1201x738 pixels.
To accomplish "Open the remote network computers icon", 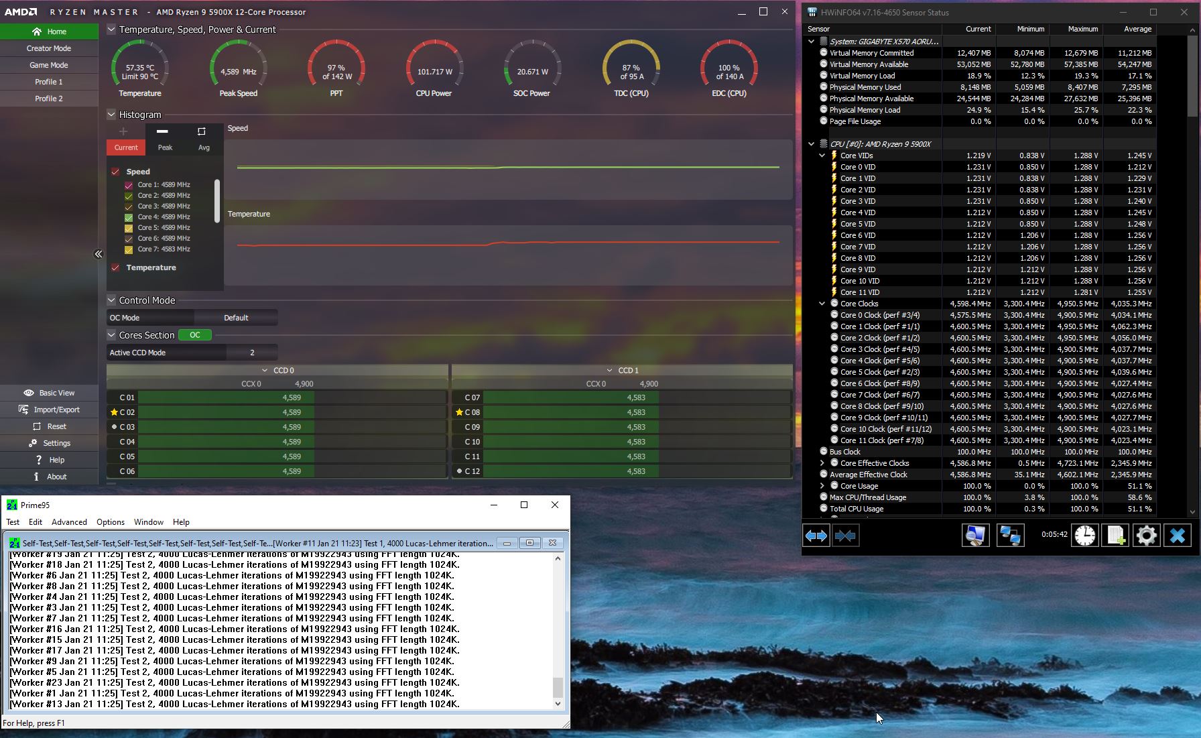I will [x=1010, y=536].
